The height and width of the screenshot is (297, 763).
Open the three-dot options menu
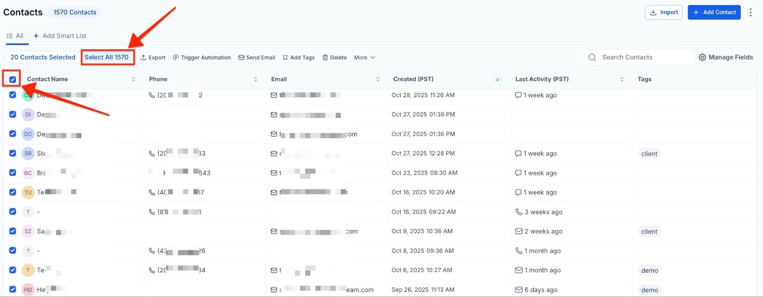coord(751,12)
